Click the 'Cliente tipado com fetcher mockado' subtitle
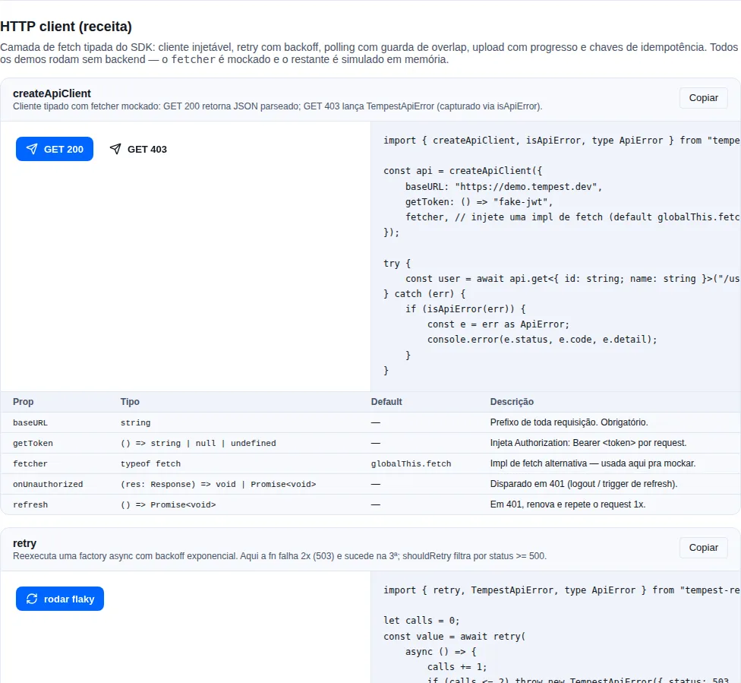The height and width of the screenshot is (683, 741). (277, 106)
